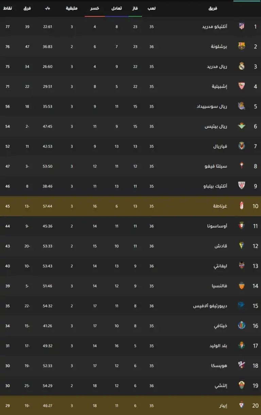261x415 pixels.
Task: Click the Villarreal yellow crest
Action: [x=242, y=146]
